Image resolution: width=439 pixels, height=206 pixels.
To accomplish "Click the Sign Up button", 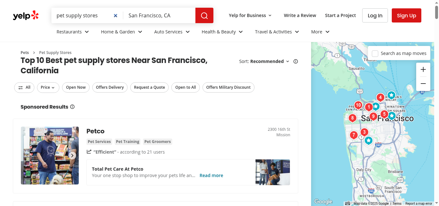I will pyautogui.click(x=407, y=15).
